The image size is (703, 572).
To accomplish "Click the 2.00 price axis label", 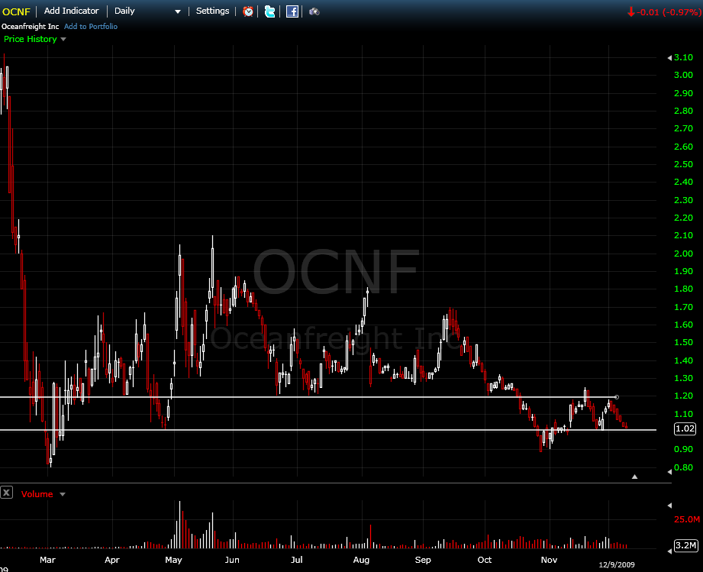I will pyautogui.click(x=683, y=254).
